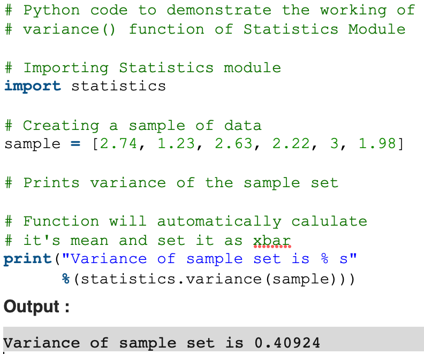Click the value 1.98 in the list
The width and height of the screenshot is (424, 354).
point(377,144)
